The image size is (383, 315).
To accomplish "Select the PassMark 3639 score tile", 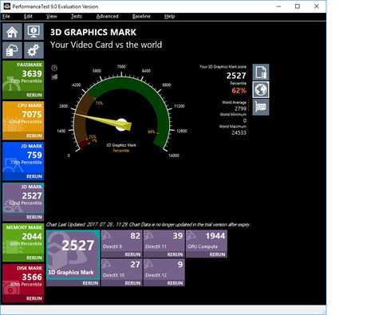I will pos(23,77).
